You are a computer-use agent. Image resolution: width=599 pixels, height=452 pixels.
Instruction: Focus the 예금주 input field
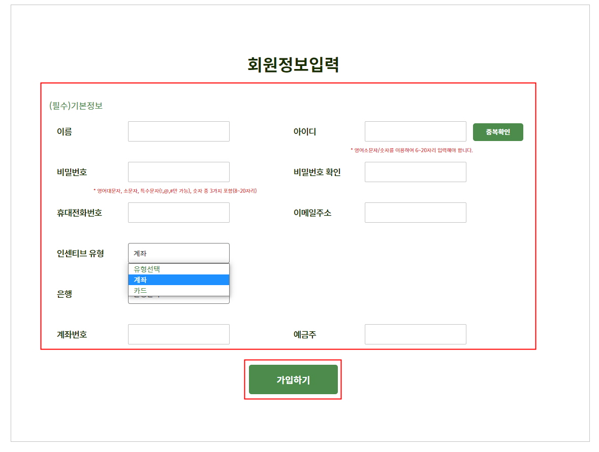point(415,334)
